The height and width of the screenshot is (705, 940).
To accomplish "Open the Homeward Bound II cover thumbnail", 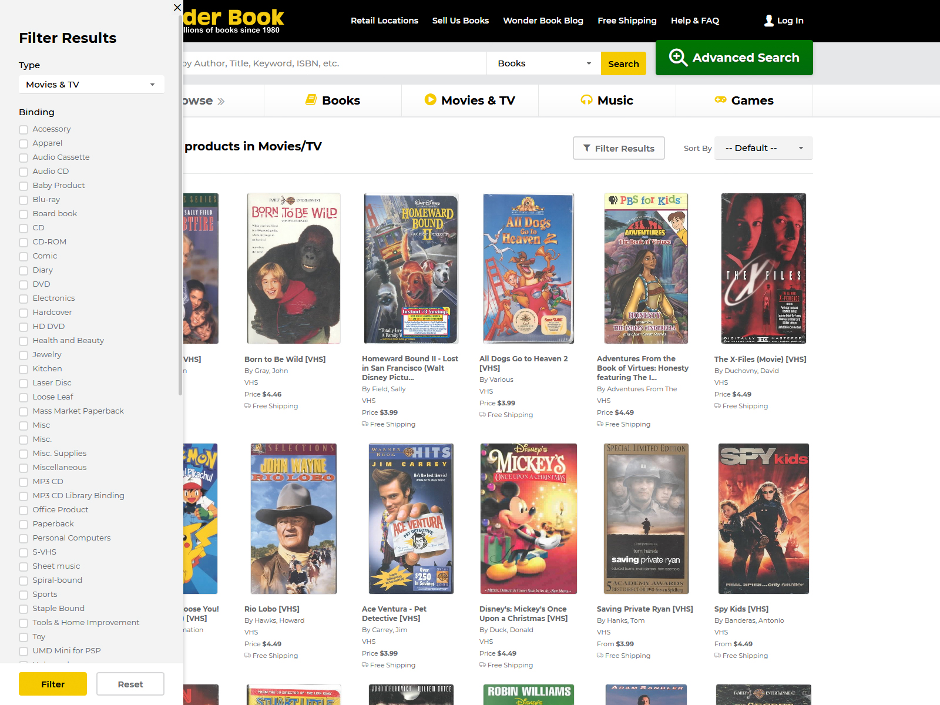I will [x=411, y=268].
